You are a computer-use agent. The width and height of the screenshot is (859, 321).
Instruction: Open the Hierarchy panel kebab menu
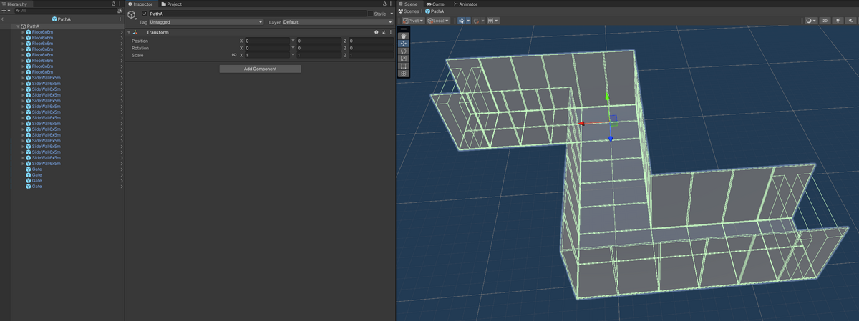pos(120,4)
